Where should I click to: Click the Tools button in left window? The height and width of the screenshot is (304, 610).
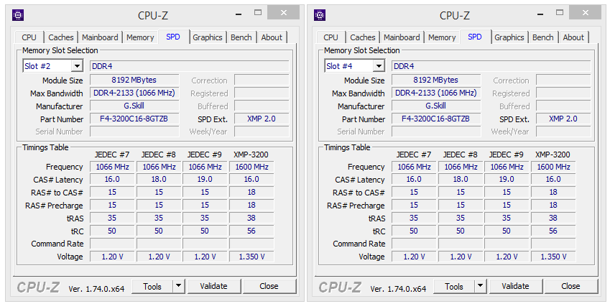point(152,286)
